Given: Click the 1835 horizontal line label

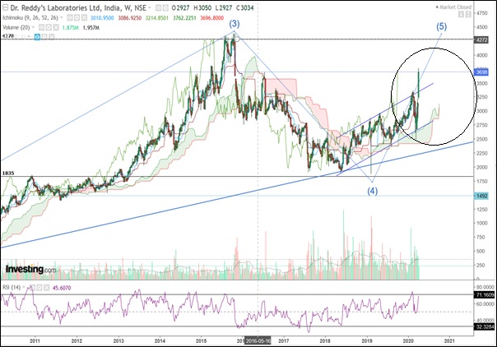Looking at the screenshot, I should [8, 173].
